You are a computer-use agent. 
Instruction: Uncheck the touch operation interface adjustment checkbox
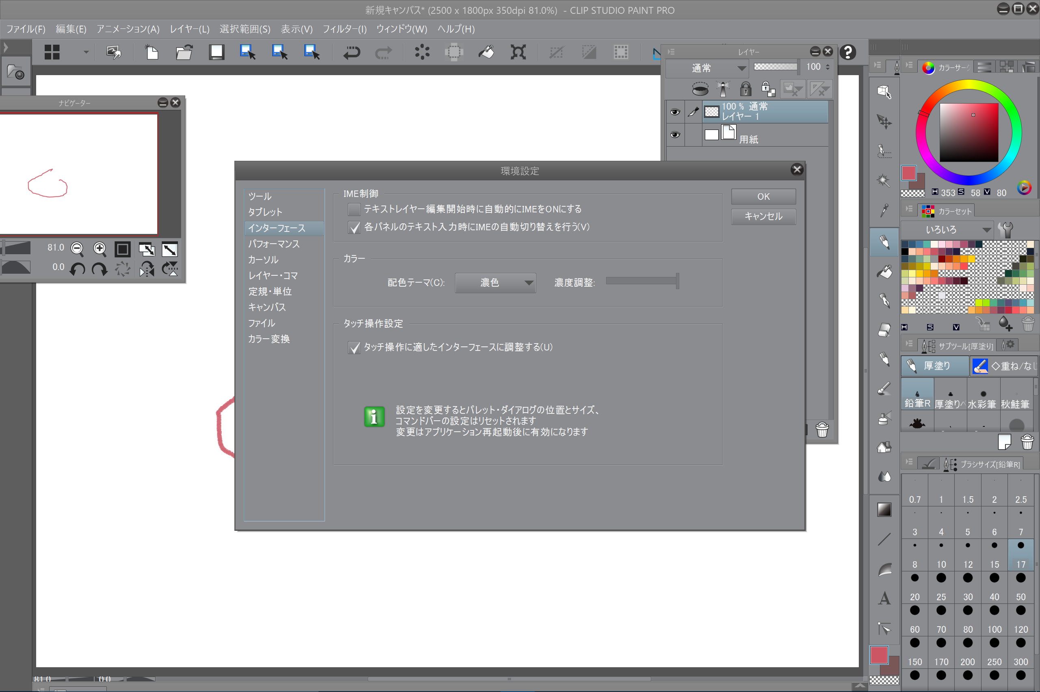coord(353,347)
